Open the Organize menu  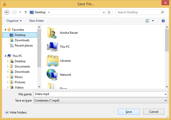[14, 21]
